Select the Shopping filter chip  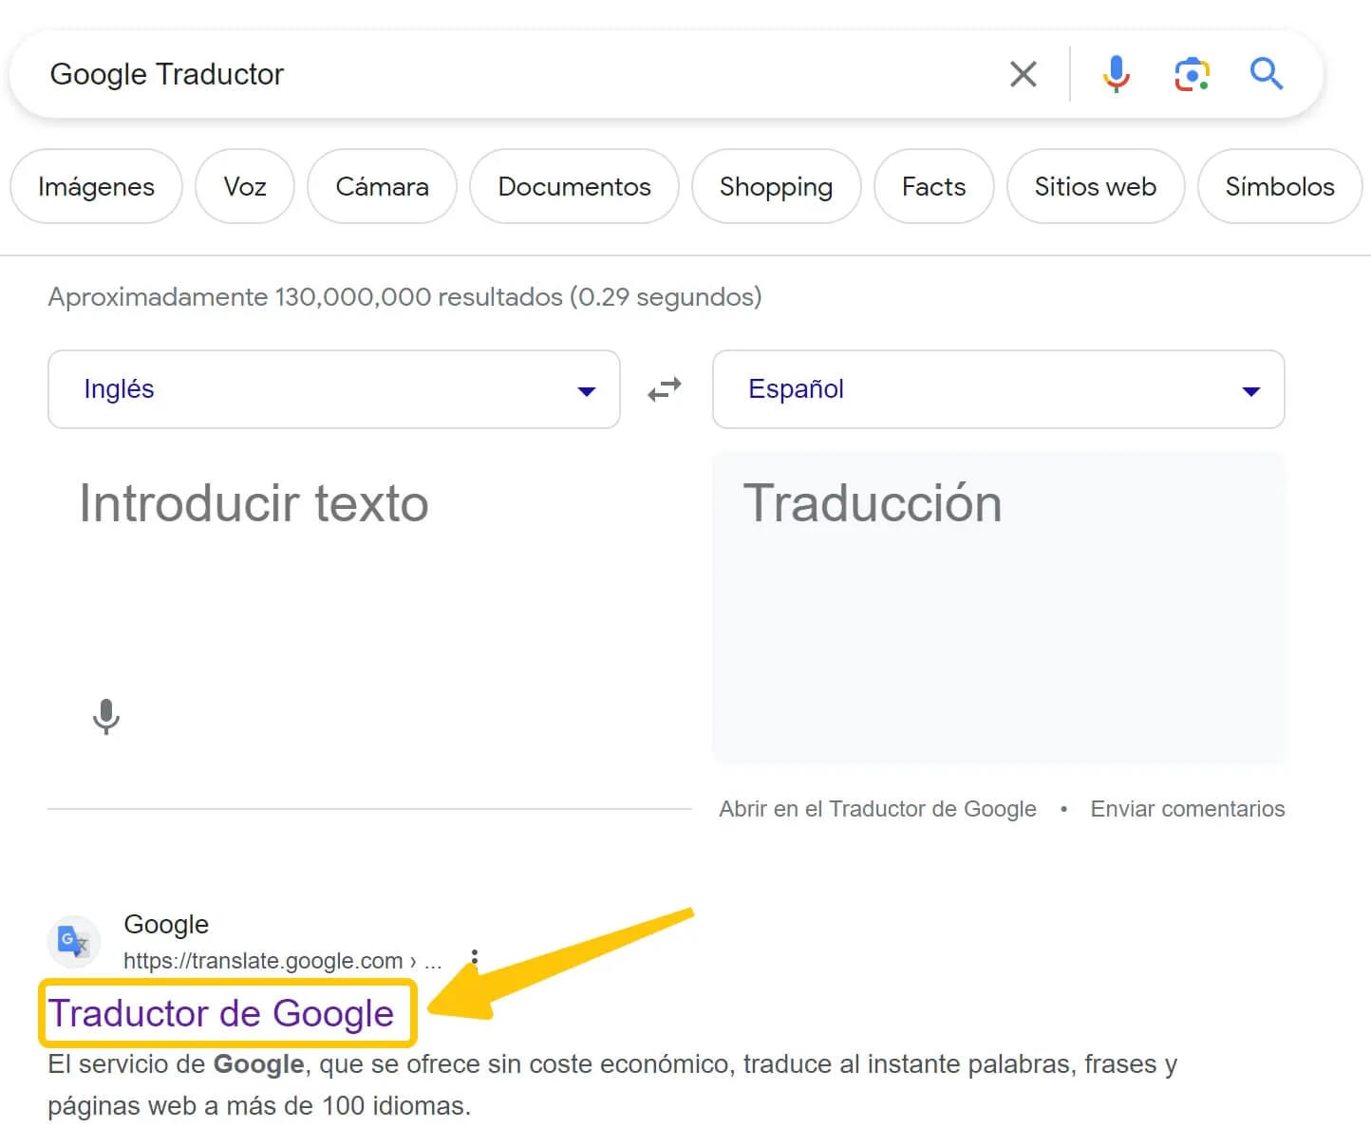pos(776,186)
